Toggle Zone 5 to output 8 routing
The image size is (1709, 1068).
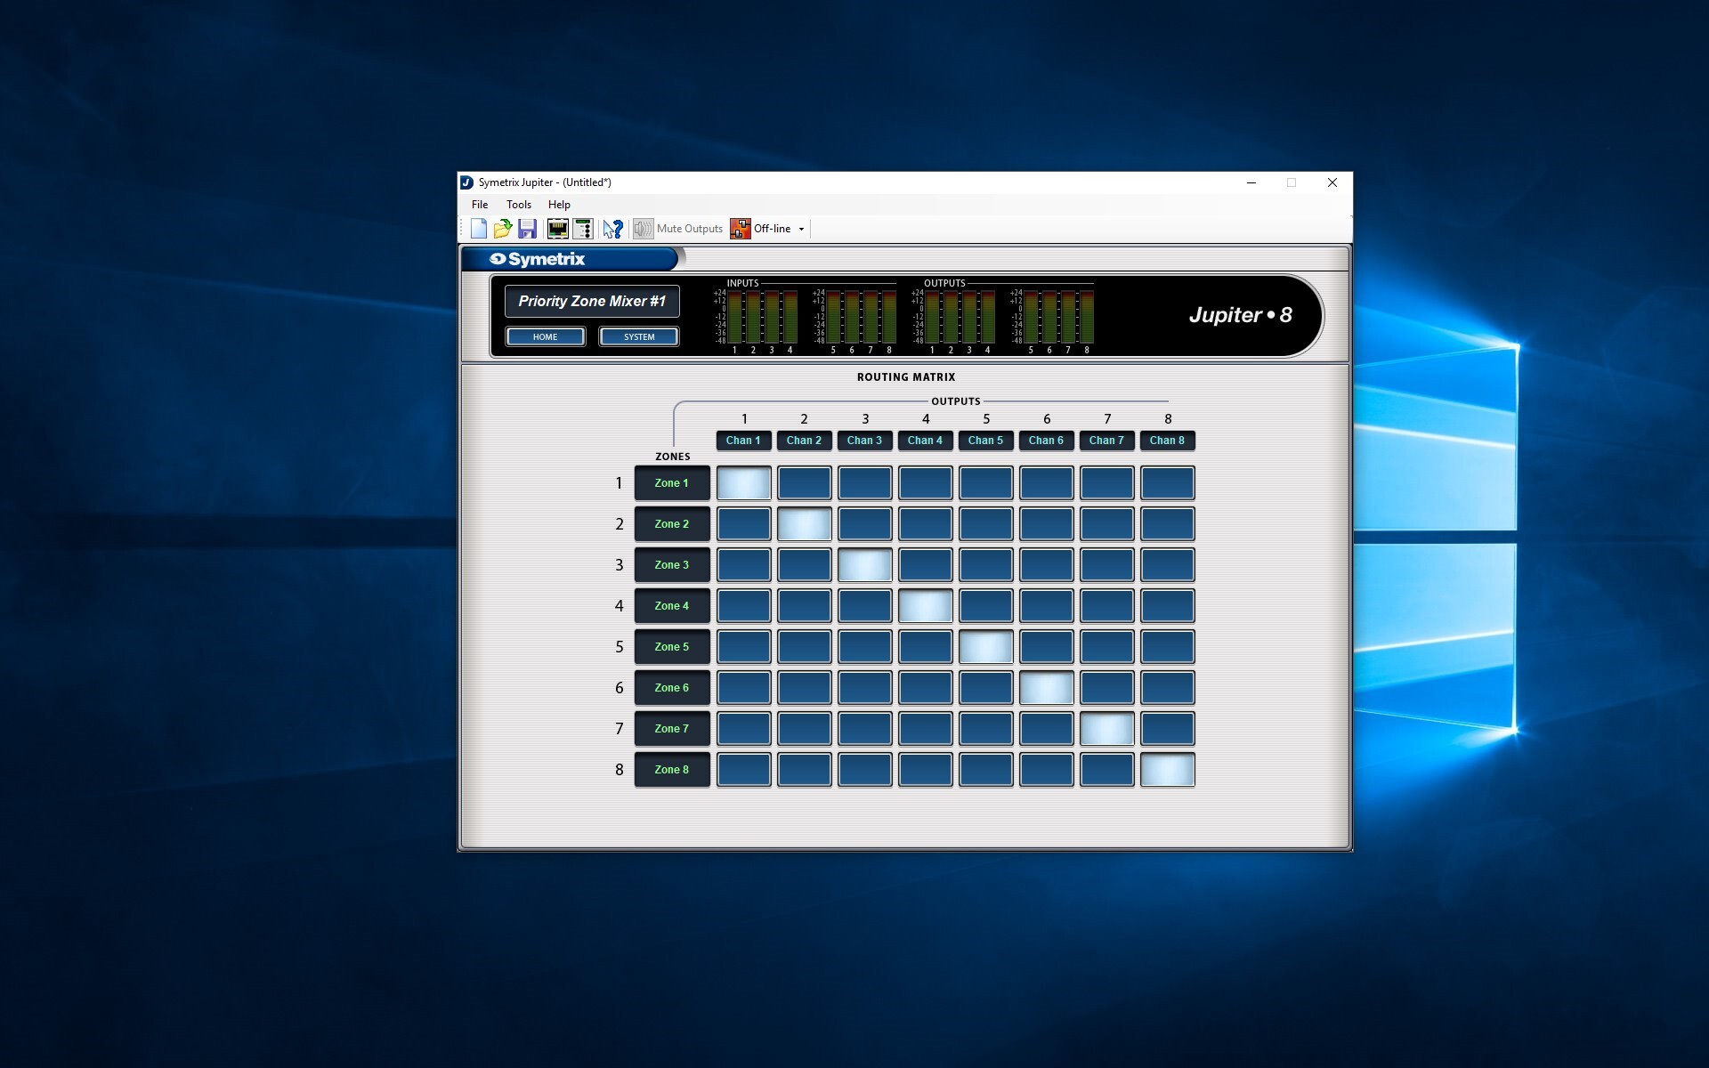pos(1167,647)
